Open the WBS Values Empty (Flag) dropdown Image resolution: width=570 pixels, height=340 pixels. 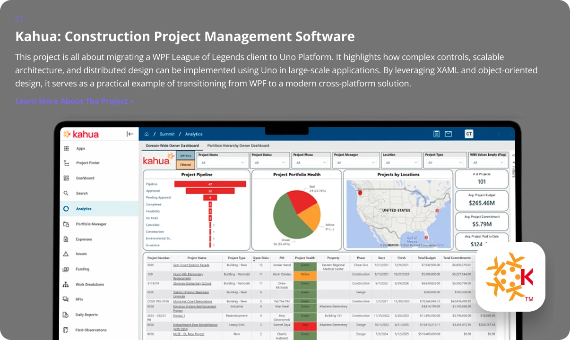coord(488,162)
